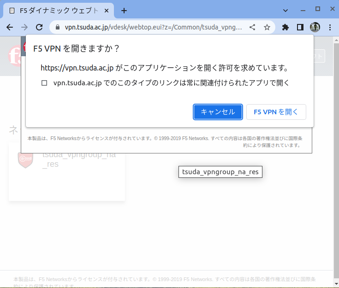Bookmark this page with star icon

point(267,27)
